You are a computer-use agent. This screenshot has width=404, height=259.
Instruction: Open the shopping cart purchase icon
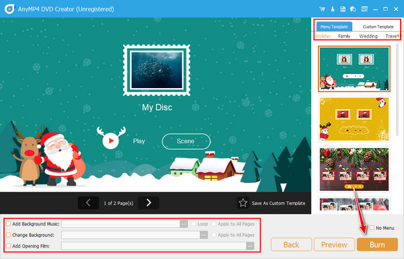pos(322,9)
